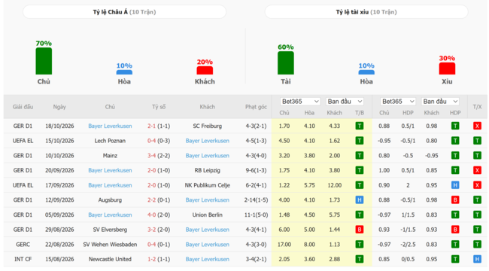This screenshot has height=271, width=489.
Task: Click green T over/under badge in Wehen Wiesbaden row
Action: click(x=477, y=245)
